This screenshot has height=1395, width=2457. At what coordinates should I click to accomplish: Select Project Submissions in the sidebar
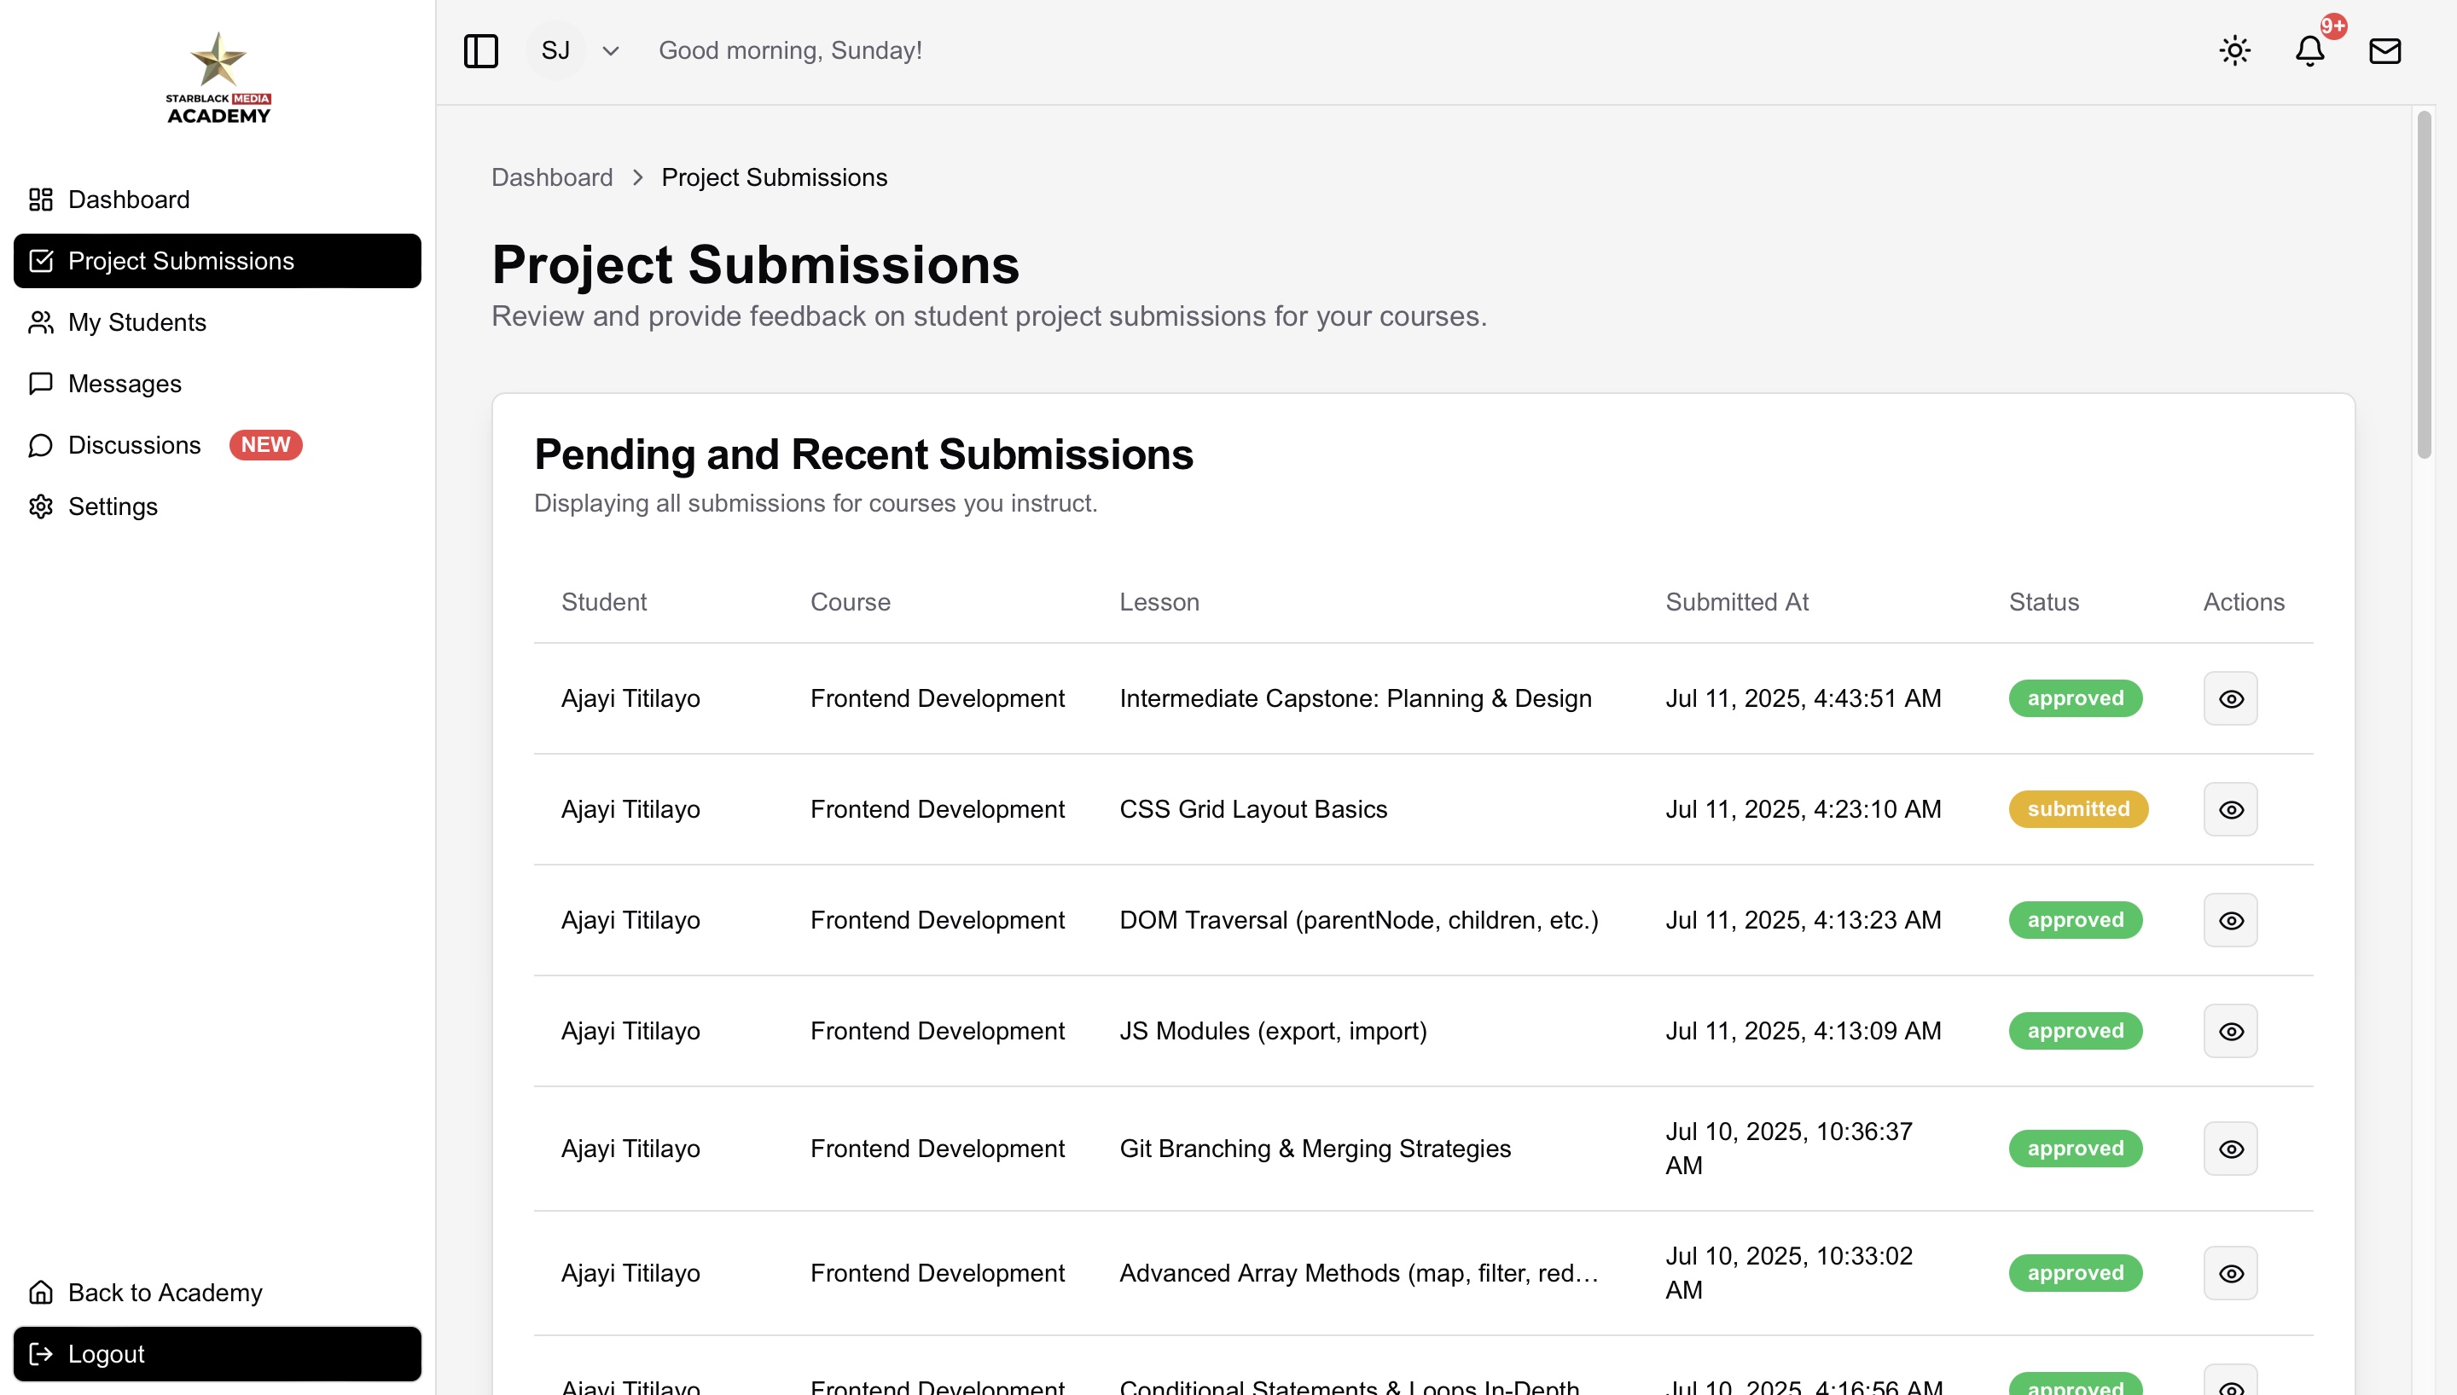tap(181, 261)
